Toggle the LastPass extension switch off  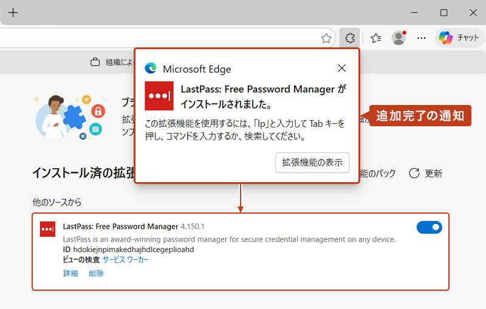(430, 227)
